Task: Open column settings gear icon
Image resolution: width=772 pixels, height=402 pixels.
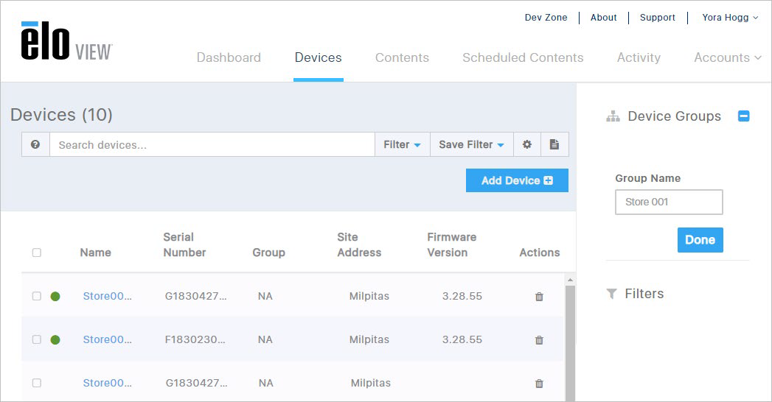Action: pos(526,144)
